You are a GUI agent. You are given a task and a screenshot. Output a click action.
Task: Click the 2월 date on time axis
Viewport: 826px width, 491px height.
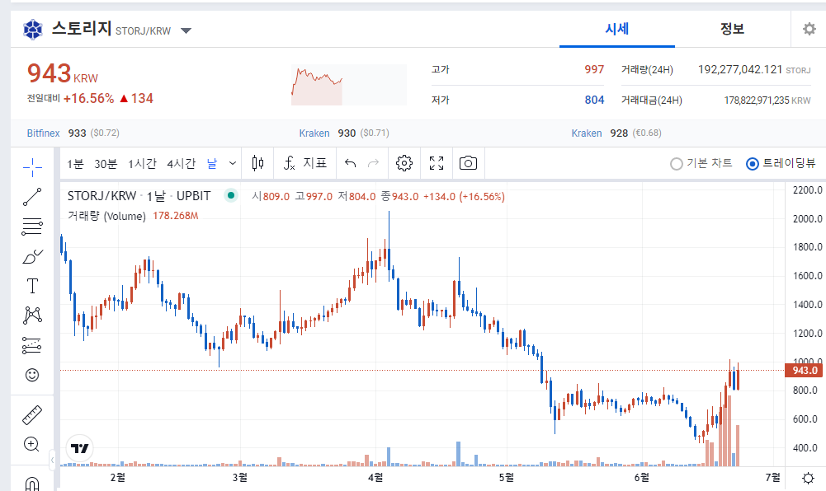pyautogui.click(x=117, y=477)
